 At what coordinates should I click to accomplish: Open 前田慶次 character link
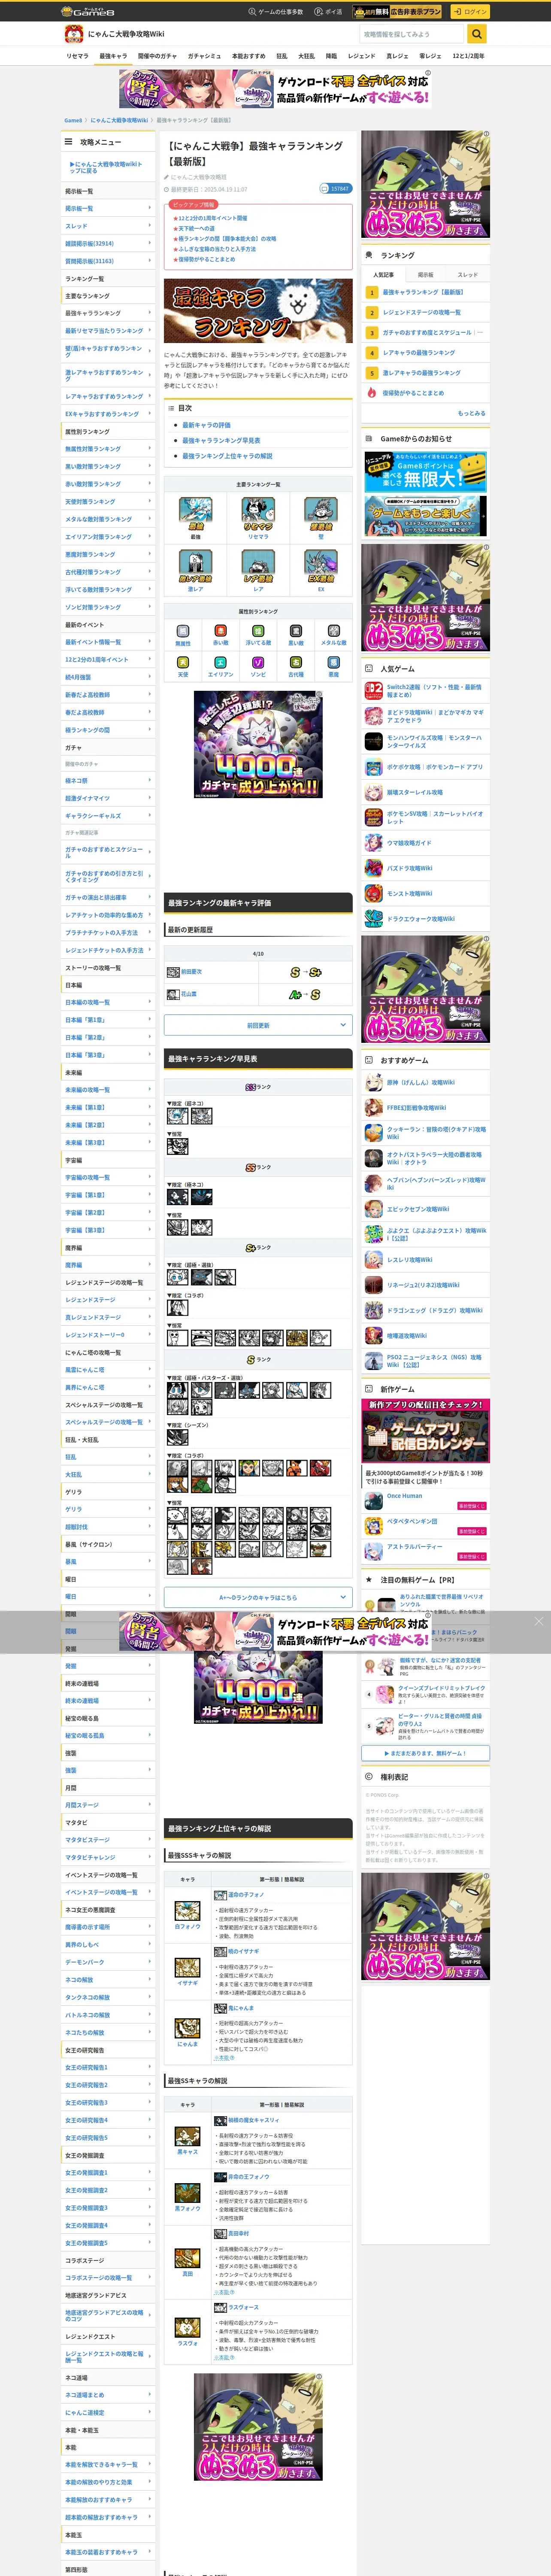coord(190,971)
